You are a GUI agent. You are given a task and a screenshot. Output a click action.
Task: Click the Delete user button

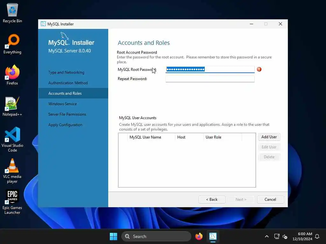point(269,157)
